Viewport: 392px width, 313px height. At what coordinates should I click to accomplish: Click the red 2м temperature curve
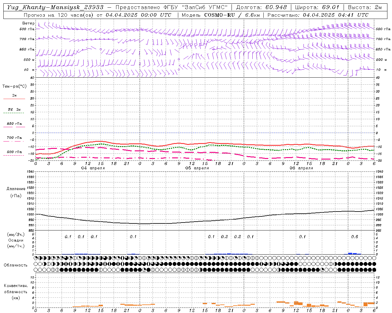pyautogui.click(x=205, y=144)
